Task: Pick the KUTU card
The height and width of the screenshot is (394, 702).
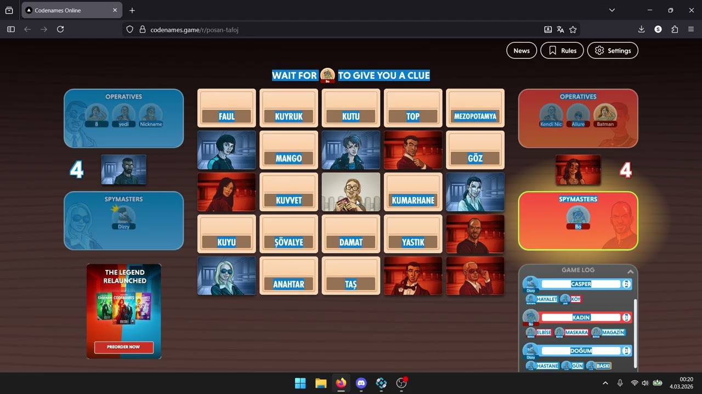Action: [351, 108]
